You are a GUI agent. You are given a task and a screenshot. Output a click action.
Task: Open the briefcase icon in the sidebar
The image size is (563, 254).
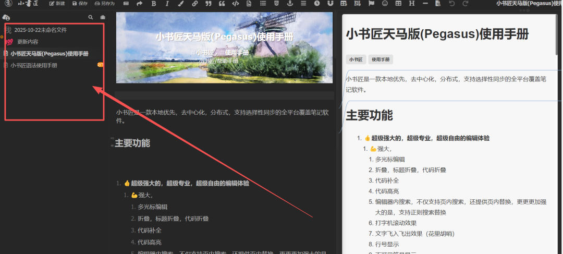tap(103, 17)
